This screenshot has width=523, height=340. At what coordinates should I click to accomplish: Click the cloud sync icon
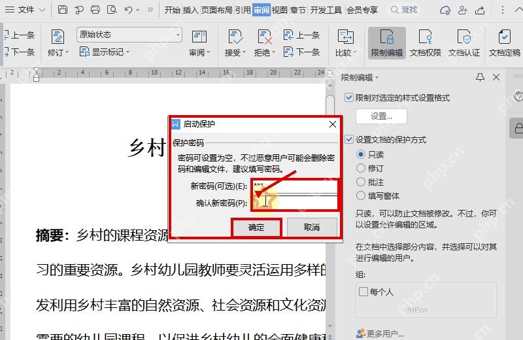(445, 10)
